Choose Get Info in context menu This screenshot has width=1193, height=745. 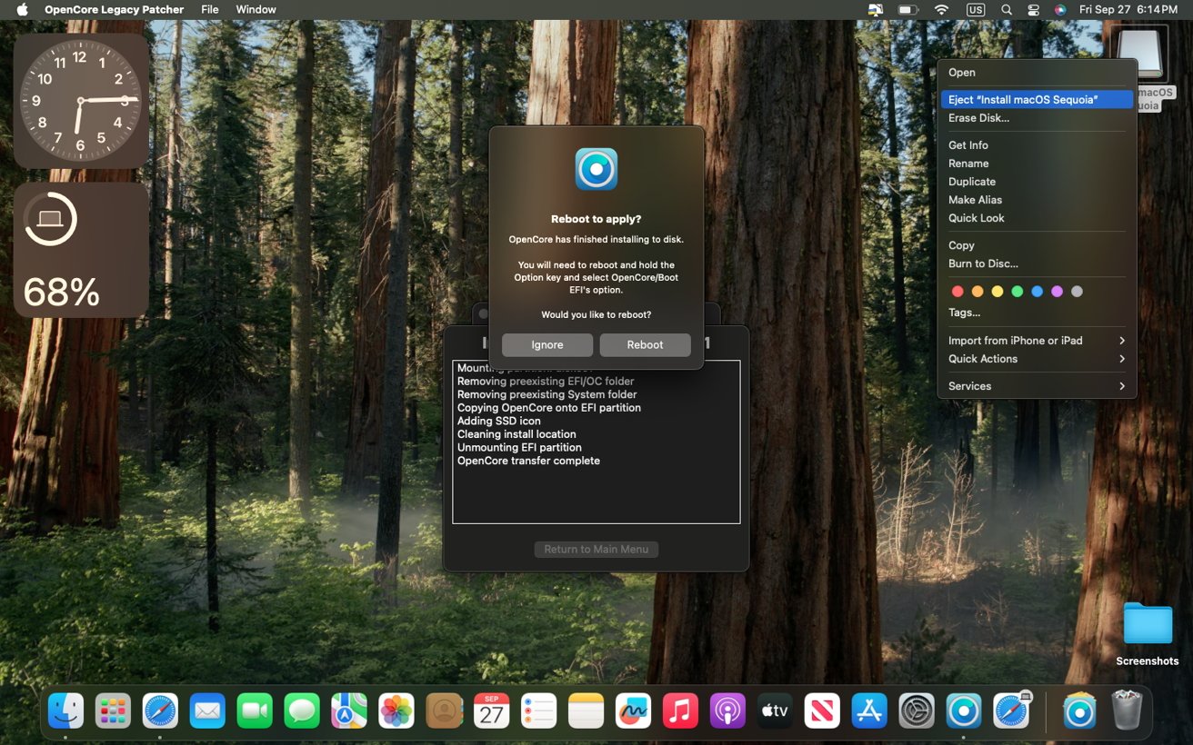pos(1037,145)
